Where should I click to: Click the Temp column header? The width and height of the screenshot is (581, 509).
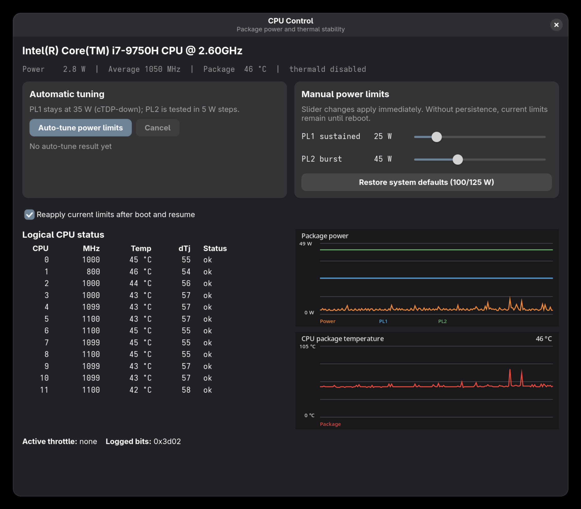(141, 248)
